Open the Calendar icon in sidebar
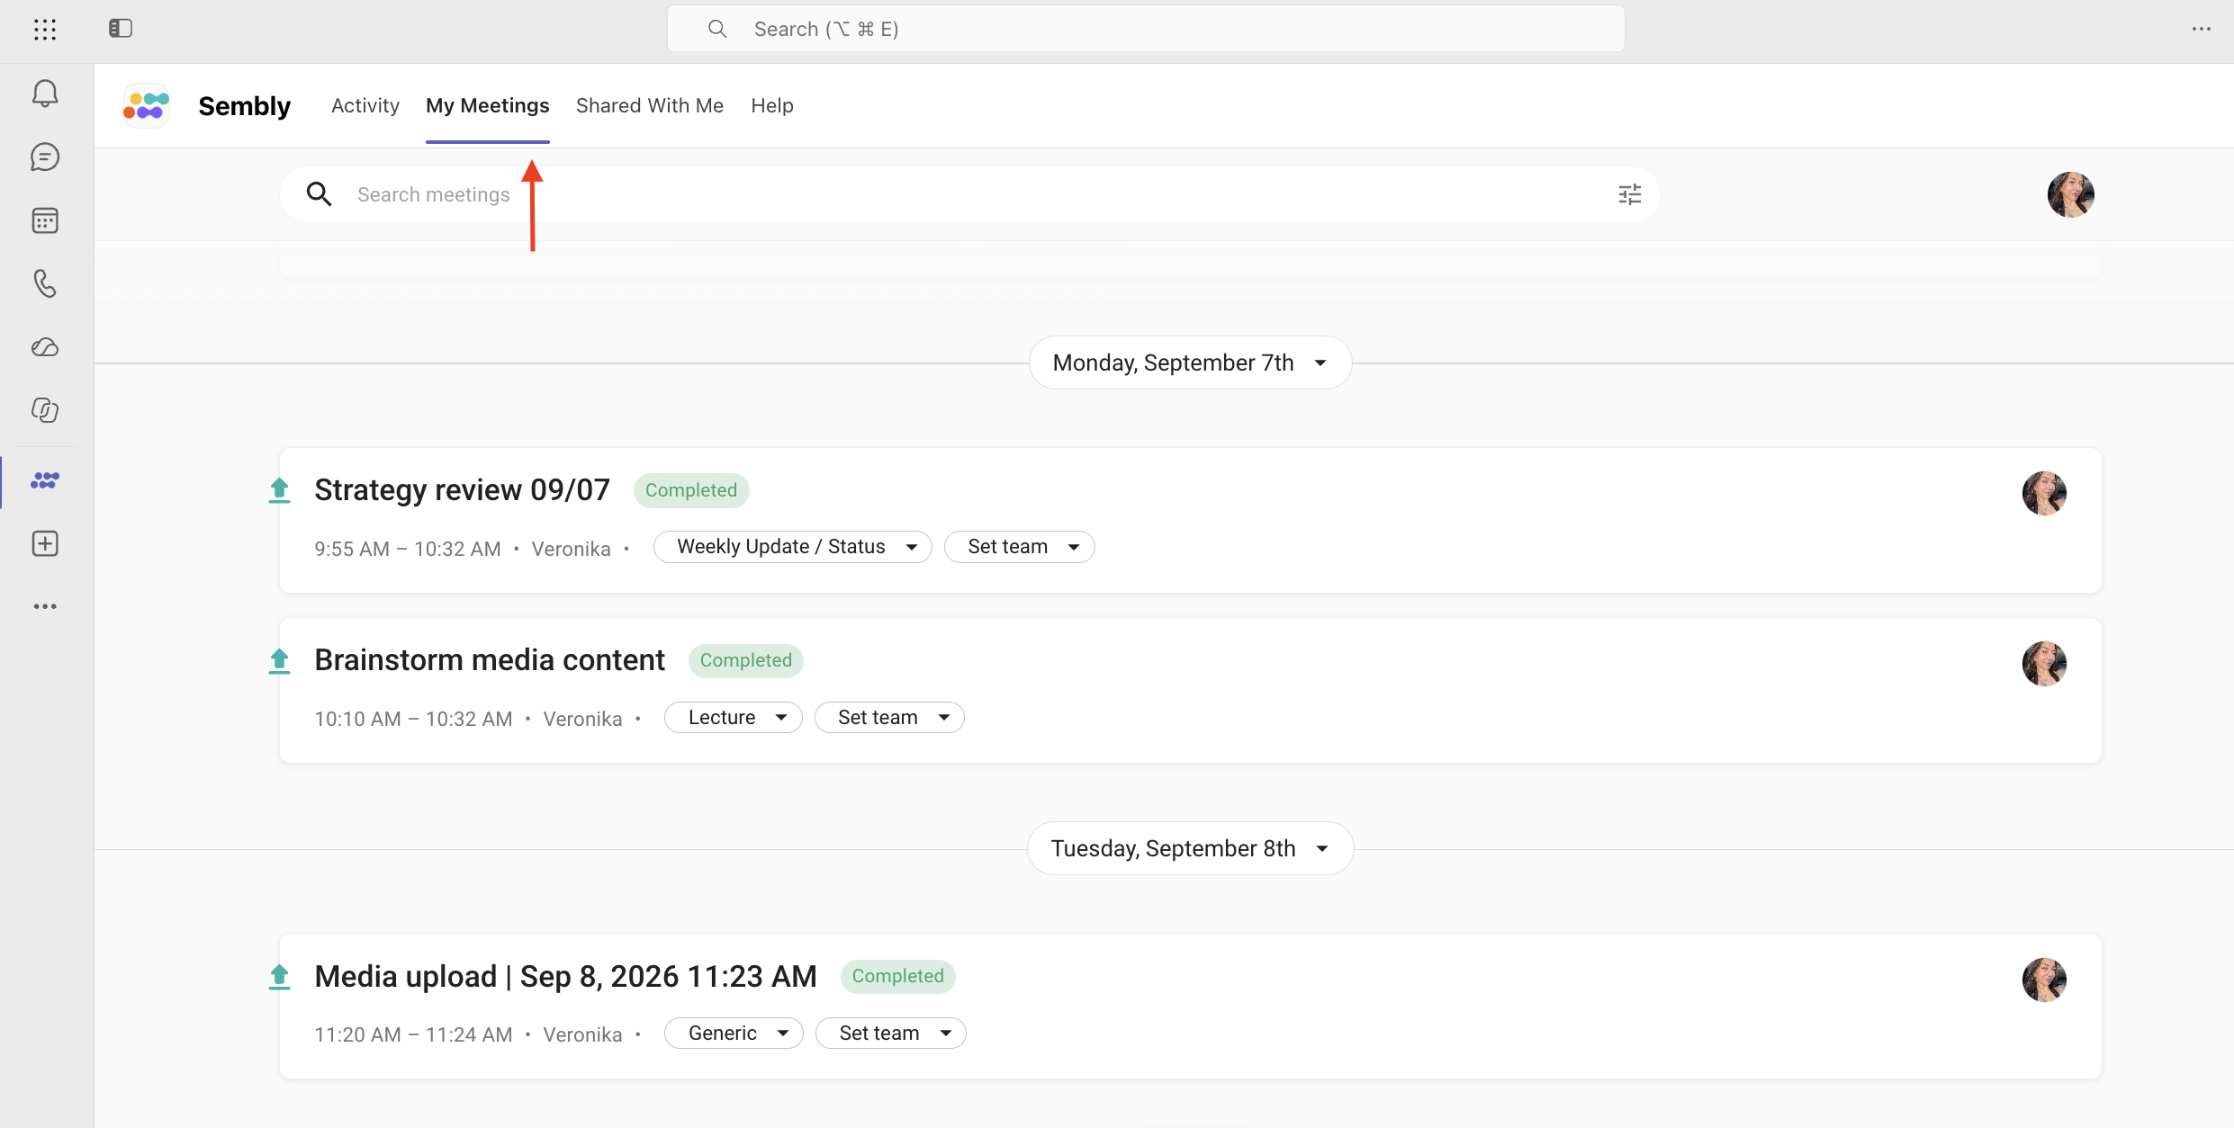 point(45,220)
